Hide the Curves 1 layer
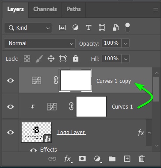The image size is (161, 168). 11,106
